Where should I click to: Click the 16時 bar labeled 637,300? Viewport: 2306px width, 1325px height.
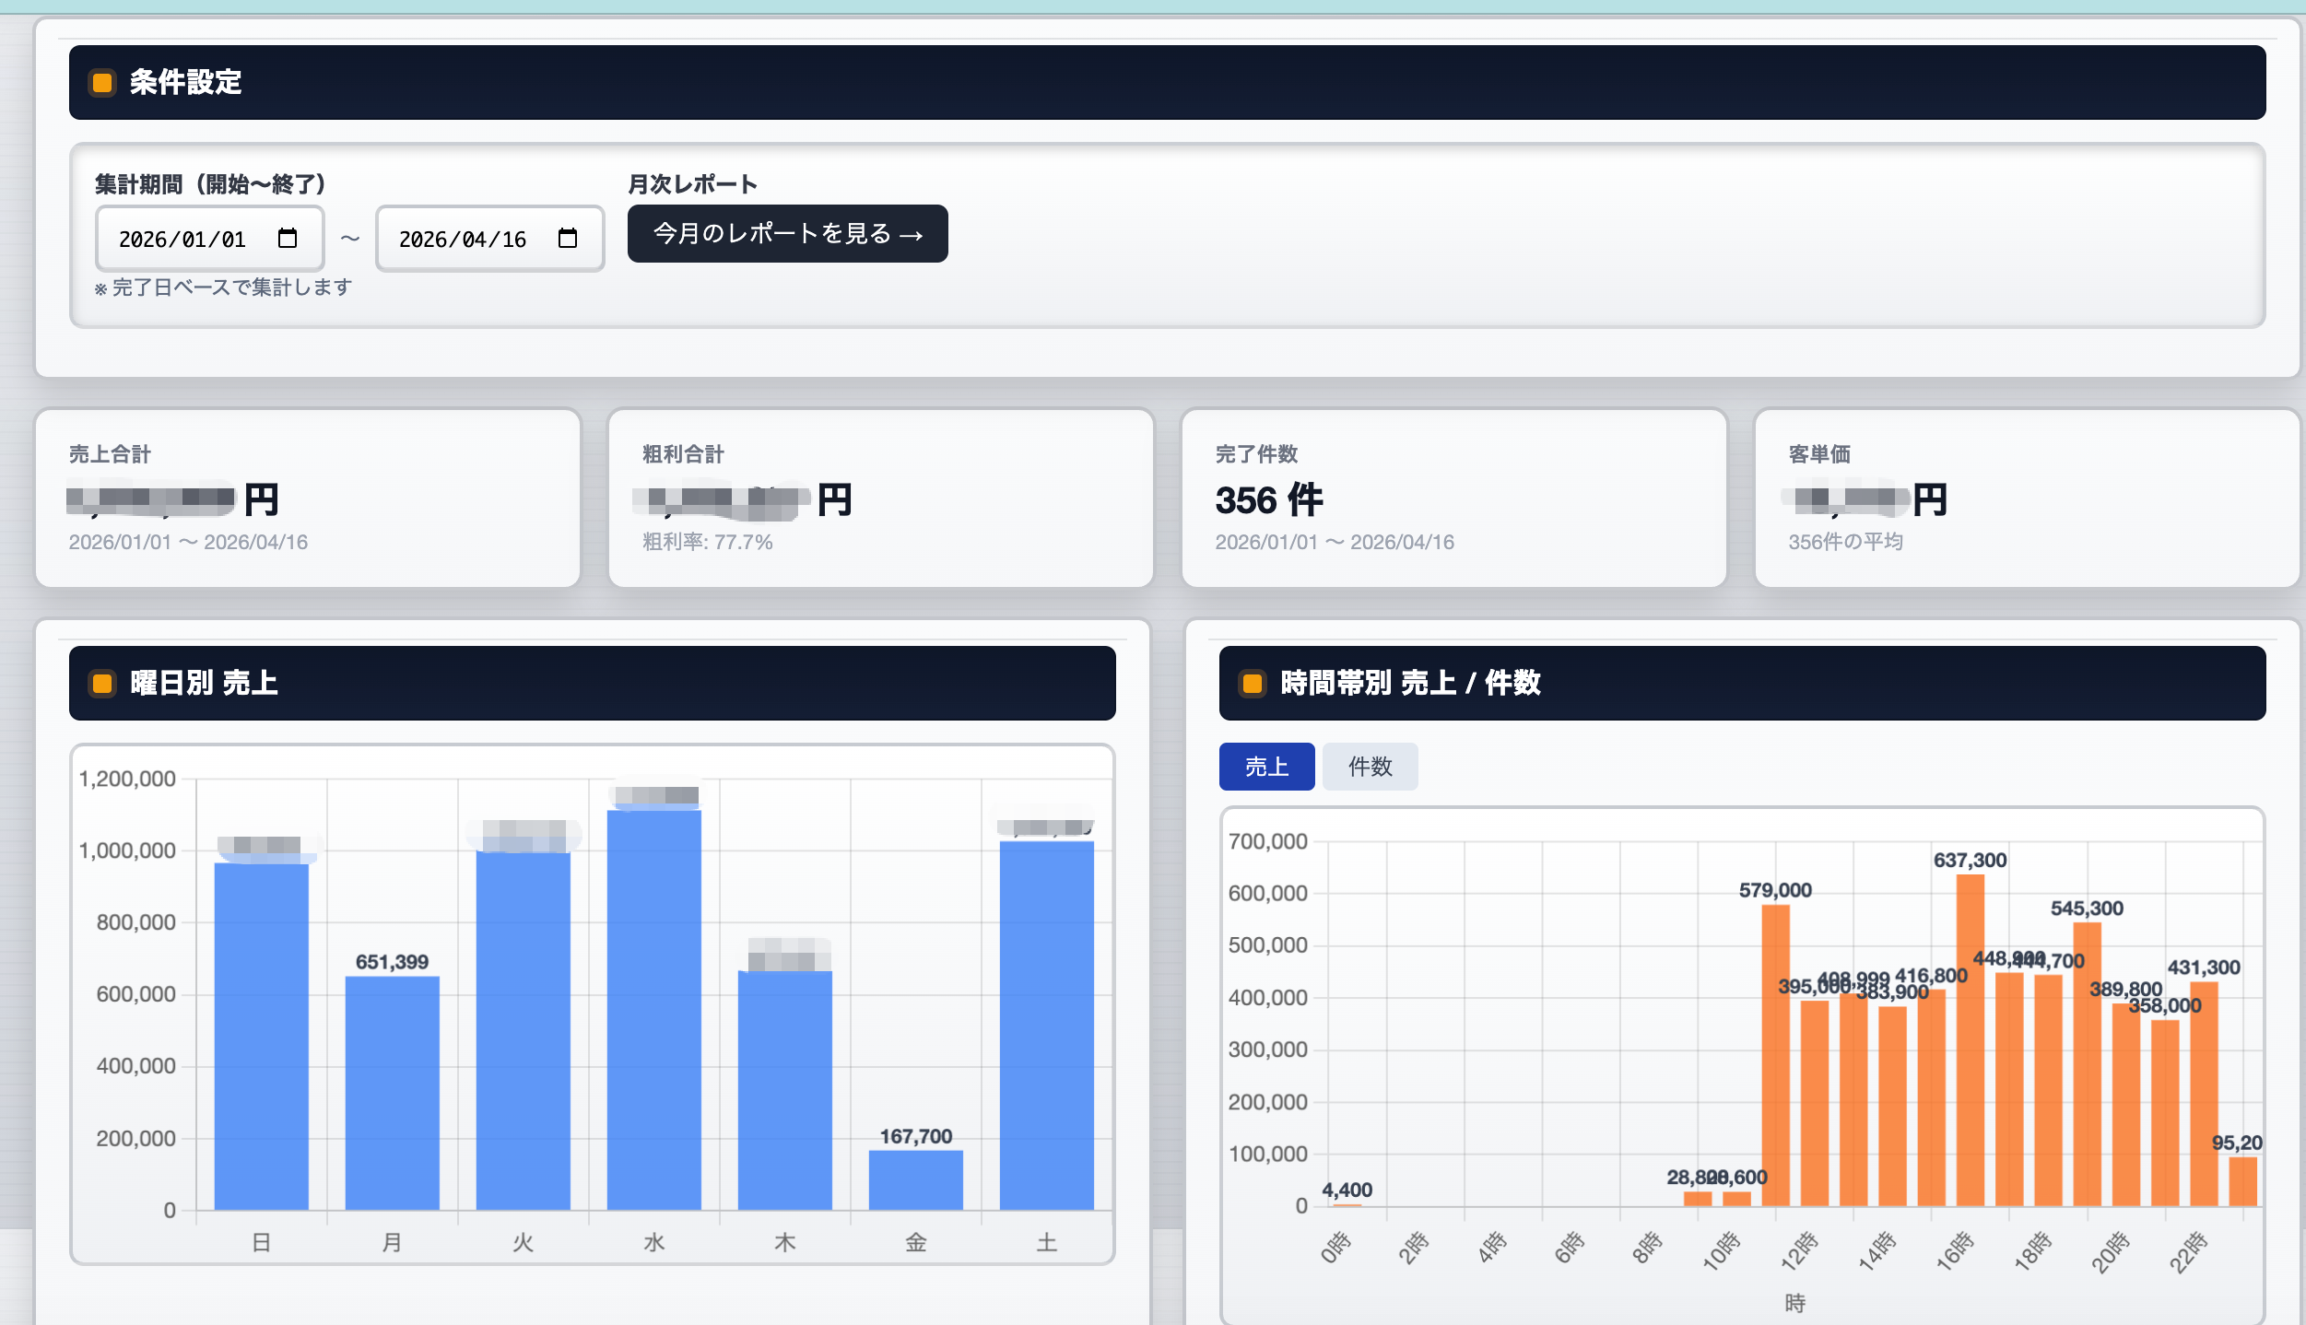point(1970,1041)
